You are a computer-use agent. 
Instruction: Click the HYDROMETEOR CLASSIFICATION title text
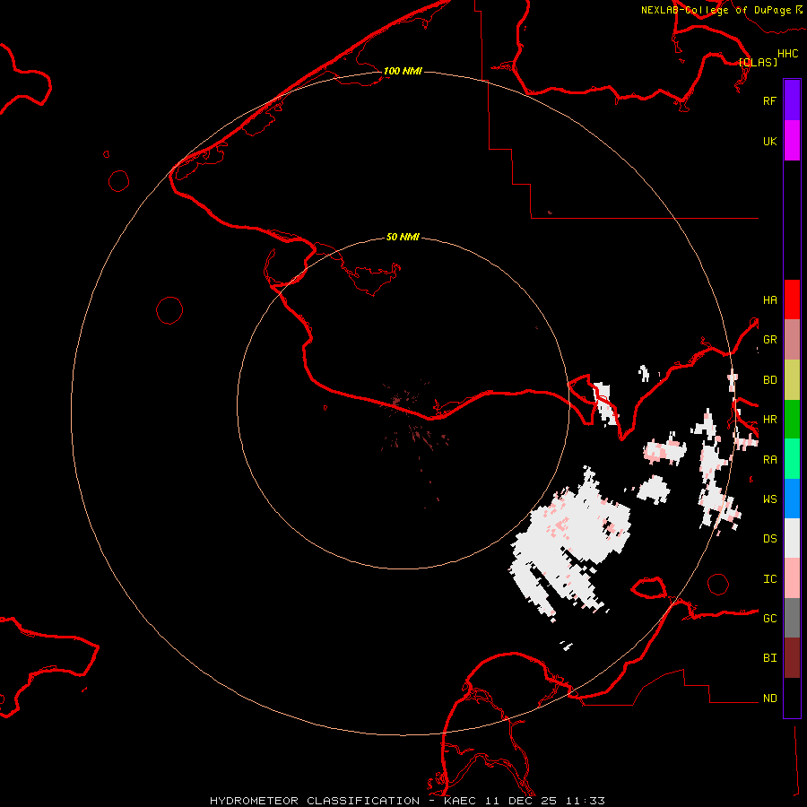[315, 801]
